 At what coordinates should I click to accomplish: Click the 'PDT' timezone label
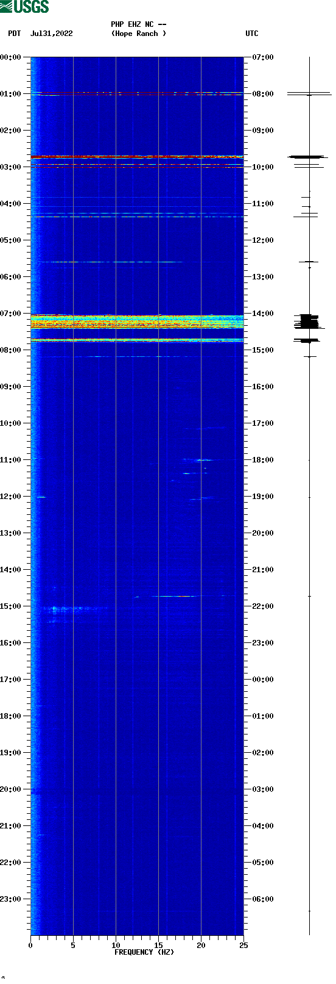click(x=15, y=34)
